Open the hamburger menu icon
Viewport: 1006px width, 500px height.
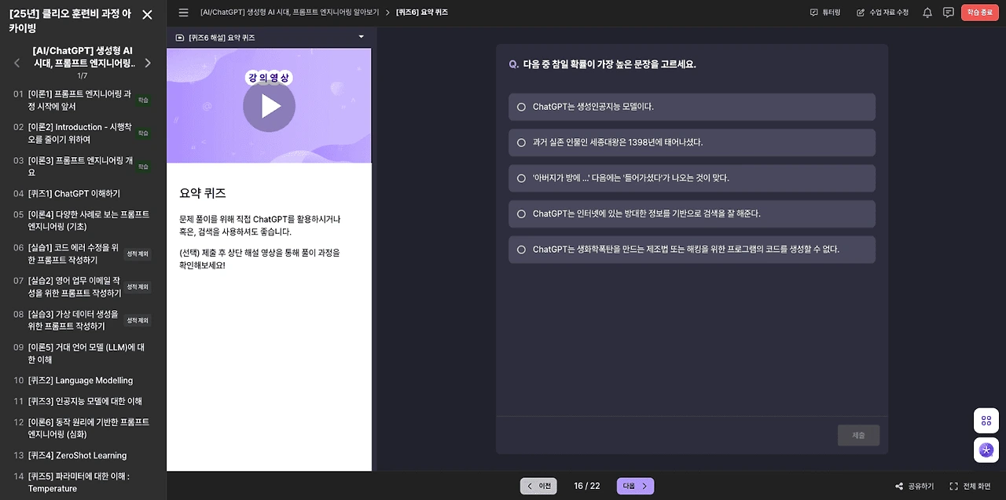pos(183,13)
